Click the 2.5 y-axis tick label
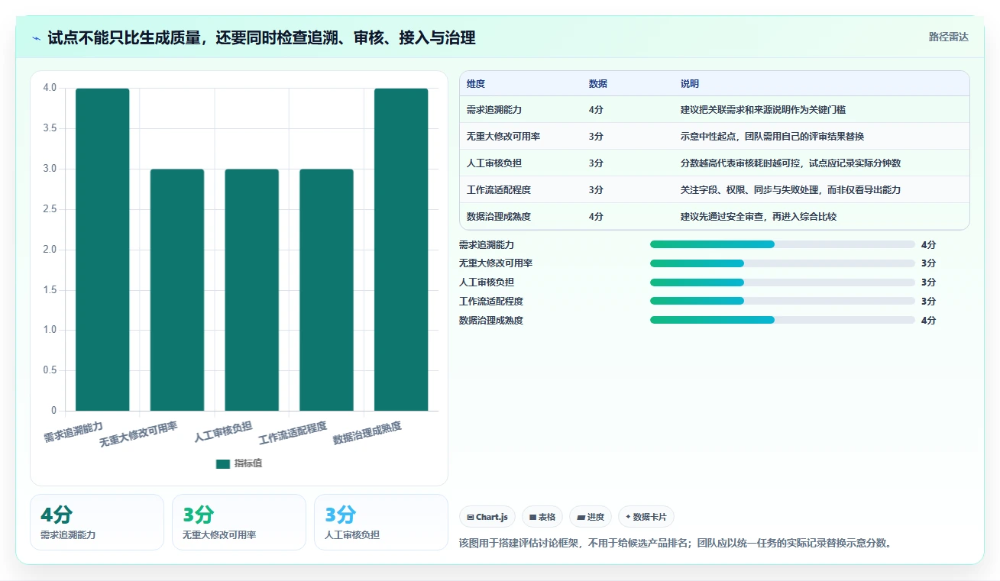Screen dimensions: 1000x581 point(50,209)
